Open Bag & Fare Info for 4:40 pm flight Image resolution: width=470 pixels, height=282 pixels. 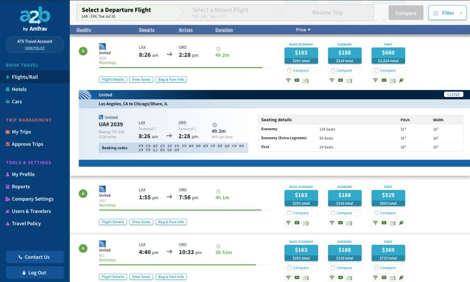(171, 277)
